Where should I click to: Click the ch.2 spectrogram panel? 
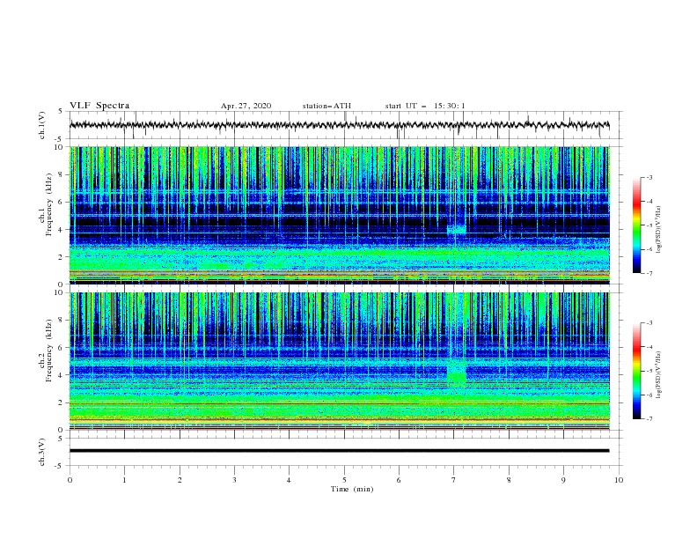point(340,361)
